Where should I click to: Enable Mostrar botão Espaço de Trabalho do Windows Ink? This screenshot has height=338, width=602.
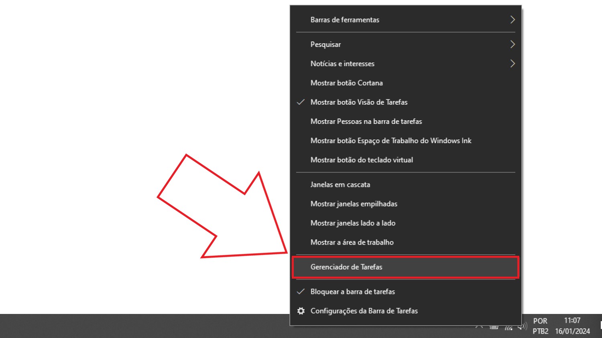[x=405, y=141]
